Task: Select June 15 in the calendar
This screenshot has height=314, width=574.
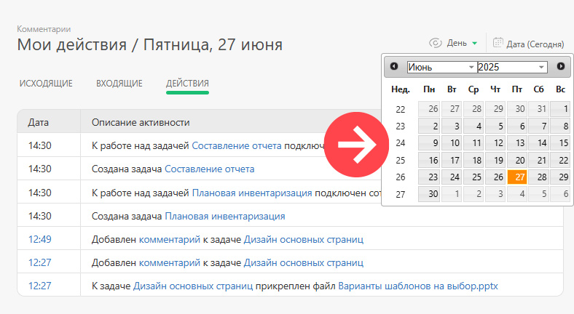Action: (x=560, y=142)
